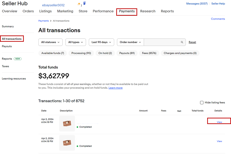The image size is (231, 154).
Task: Click the $3,627.99 total funds amount
Action: point(54,76)
